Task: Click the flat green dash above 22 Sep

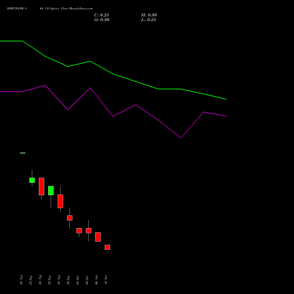Action: [23, 153]
